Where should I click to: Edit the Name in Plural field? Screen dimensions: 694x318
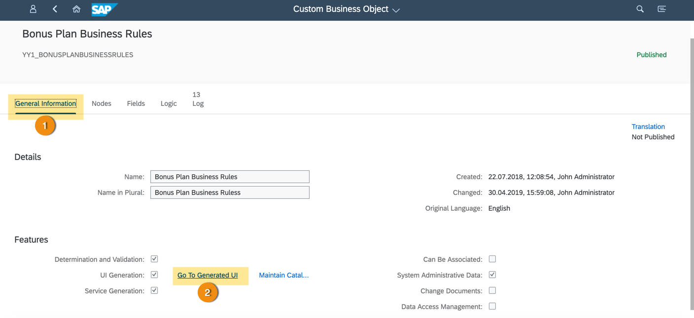click(x=230, y=192)
